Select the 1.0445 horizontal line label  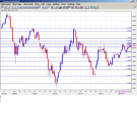[x=129, y=40]
